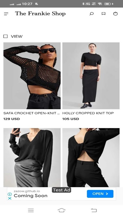Select the crochet open-knit top photo
Viewport: 123px width, 216px height.
[x=32, y=76]
